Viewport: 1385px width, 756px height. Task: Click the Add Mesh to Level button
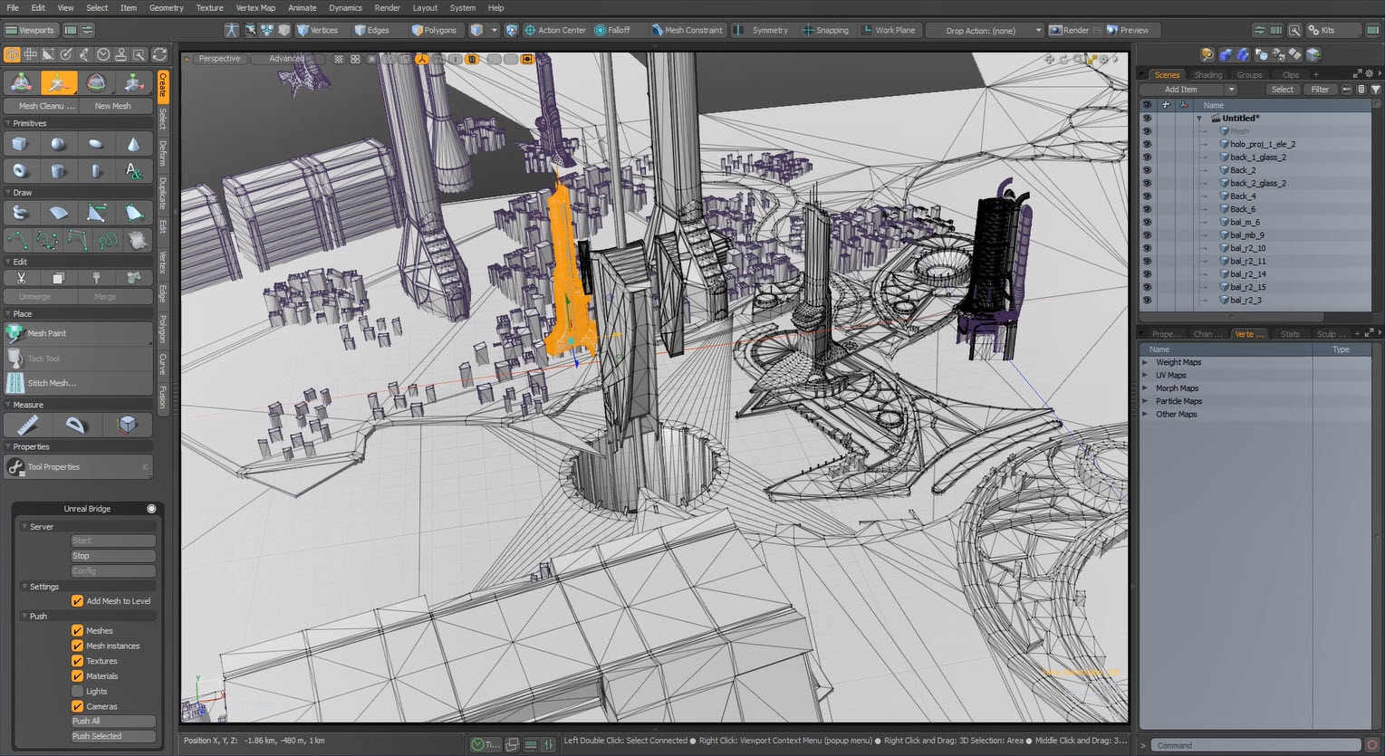(78, 600)
